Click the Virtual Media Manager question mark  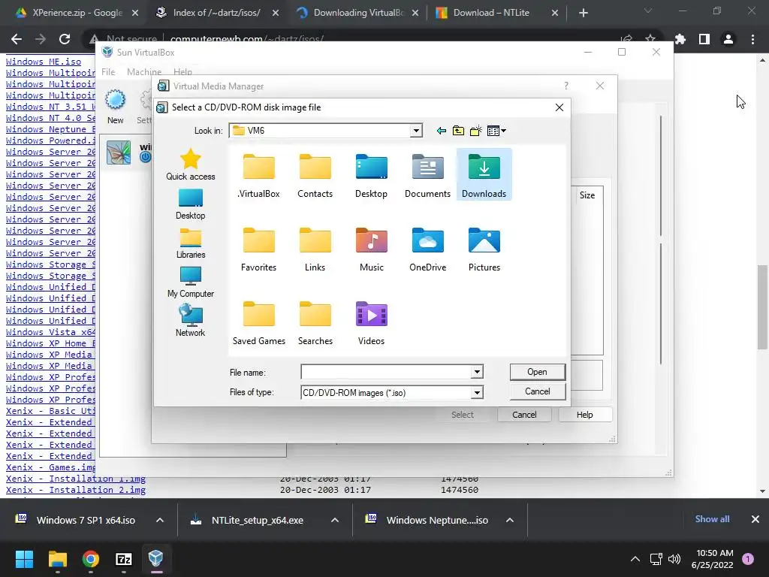(x=566, y=86)
